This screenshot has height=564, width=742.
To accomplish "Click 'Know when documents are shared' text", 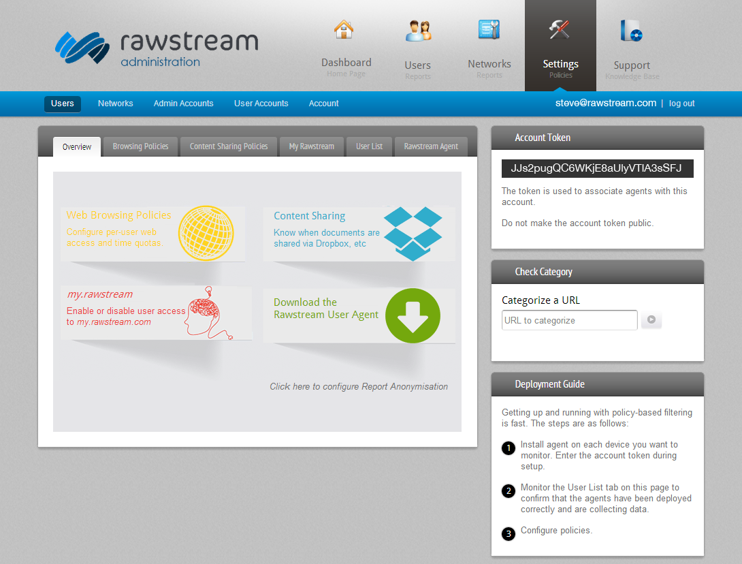I will tap(327, 238).
